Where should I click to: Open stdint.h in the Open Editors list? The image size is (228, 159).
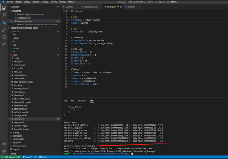(34, 25)
